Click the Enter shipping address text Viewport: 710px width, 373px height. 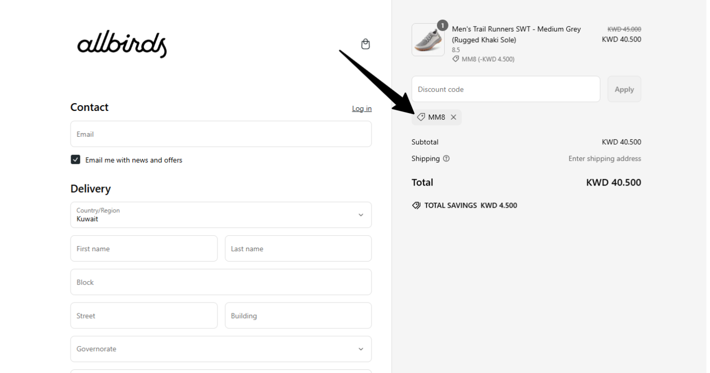pos(605,159)
